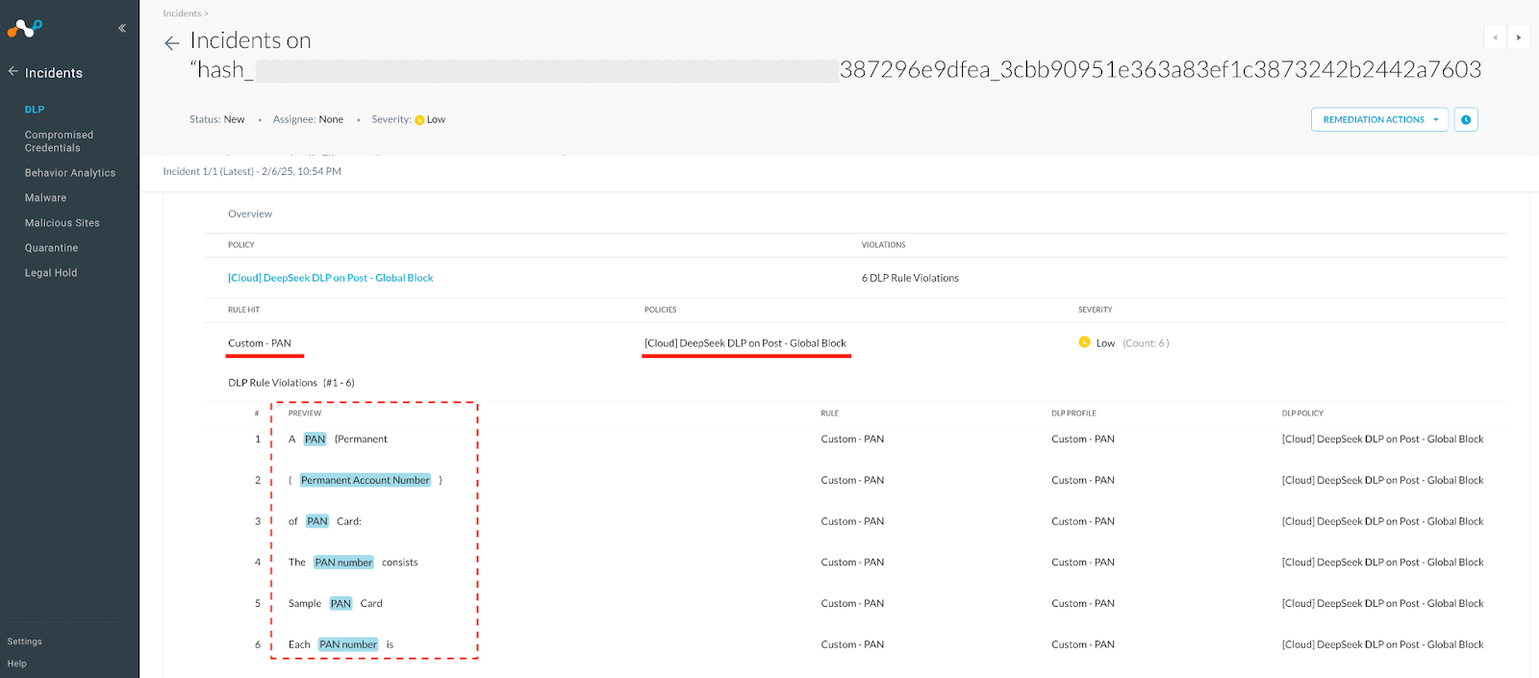Open Compromised Credentials section
Screen dimensions: 1539x678
click(x=59, y=141)
